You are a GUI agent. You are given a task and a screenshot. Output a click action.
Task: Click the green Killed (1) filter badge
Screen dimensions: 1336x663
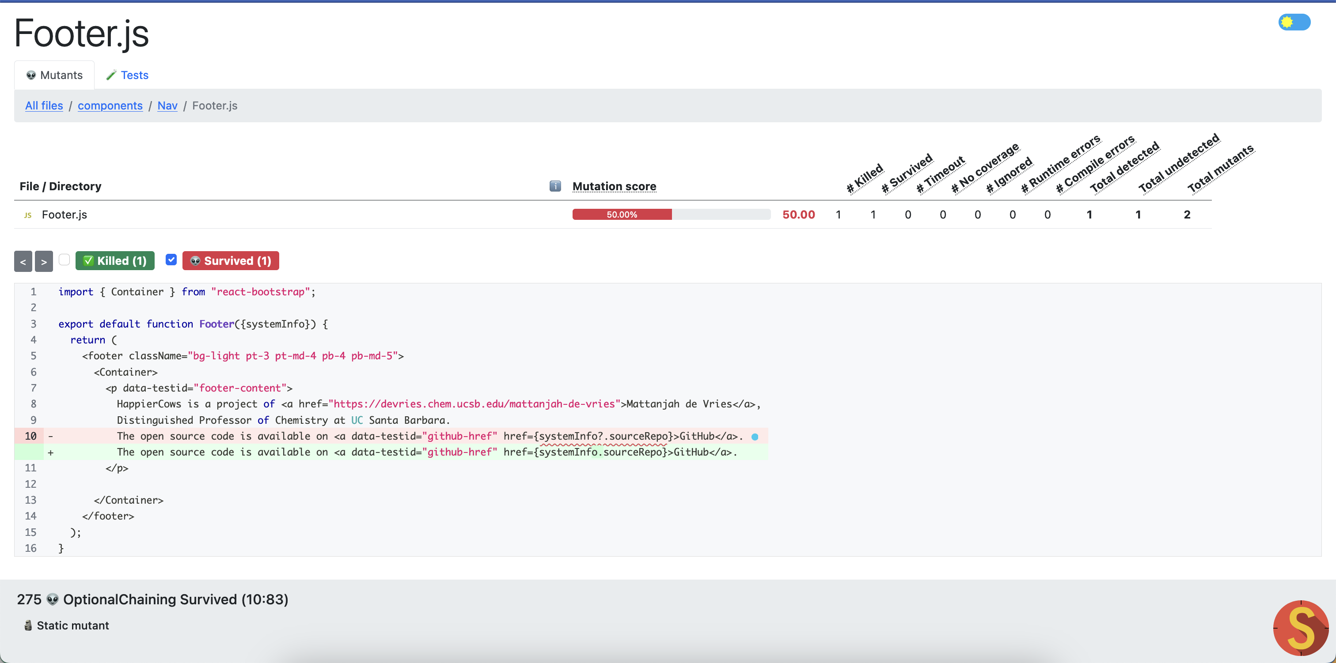[x=115, y=261]
